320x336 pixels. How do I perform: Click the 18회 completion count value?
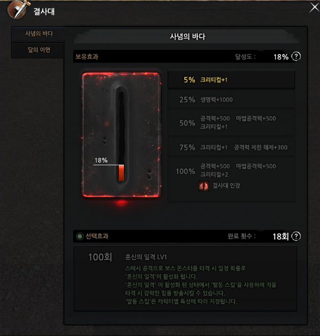(280, 236)
